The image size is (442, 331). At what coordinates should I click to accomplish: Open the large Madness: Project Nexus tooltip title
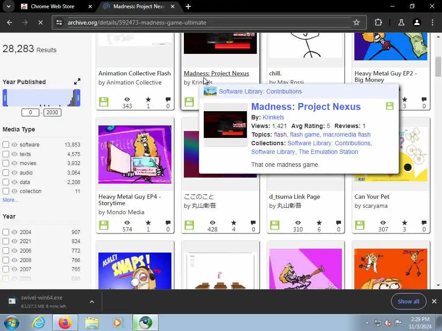click(x=306, y=107)
